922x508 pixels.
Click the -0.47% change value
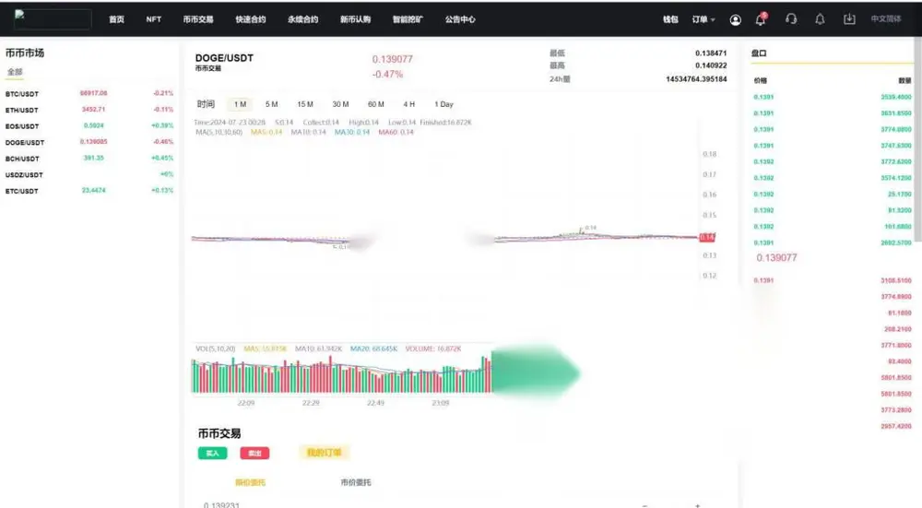click(x=387, y=74)
